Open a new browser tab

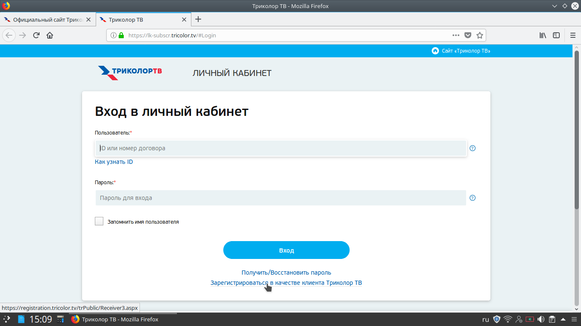198,19
